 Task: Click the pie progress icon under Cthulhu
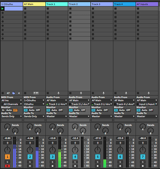(x=14, y=93)
